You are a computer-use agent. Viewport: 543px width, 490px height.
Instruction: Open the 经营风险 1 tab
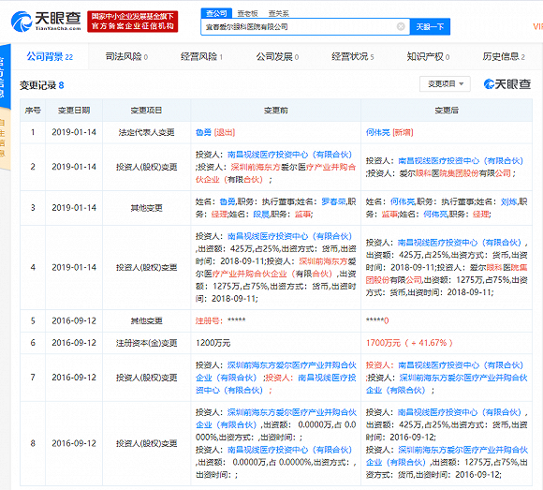pyautogui.click(x=201, y=56)
